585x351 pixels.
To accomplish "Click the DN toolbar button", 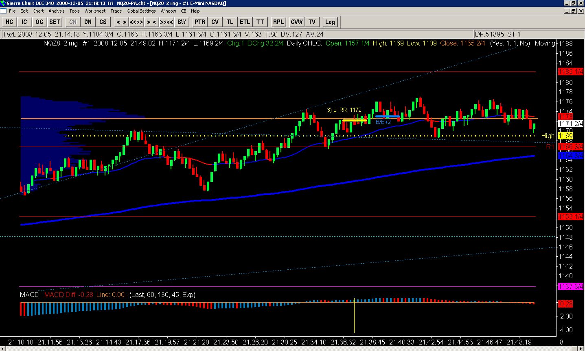I will click(88, 22).
